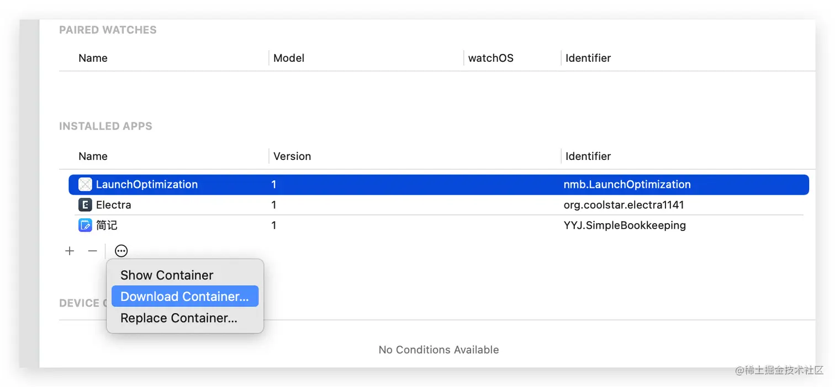Select Download Container… menu entry

[x=184, y=297]
